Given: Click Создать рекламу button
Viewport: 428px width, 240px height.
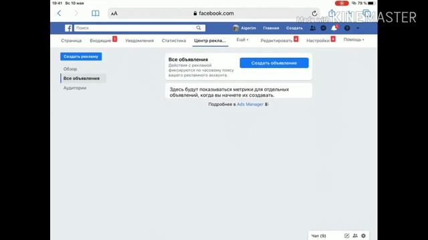Looking at the screenshot, I should pos(81,57).
